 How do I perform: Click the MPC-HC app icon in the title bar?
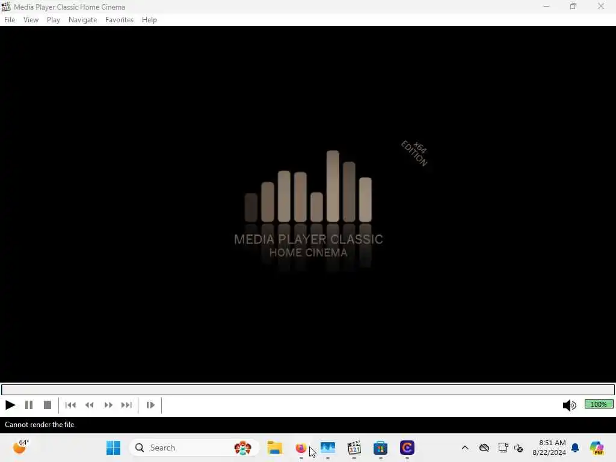pos(6,7)
